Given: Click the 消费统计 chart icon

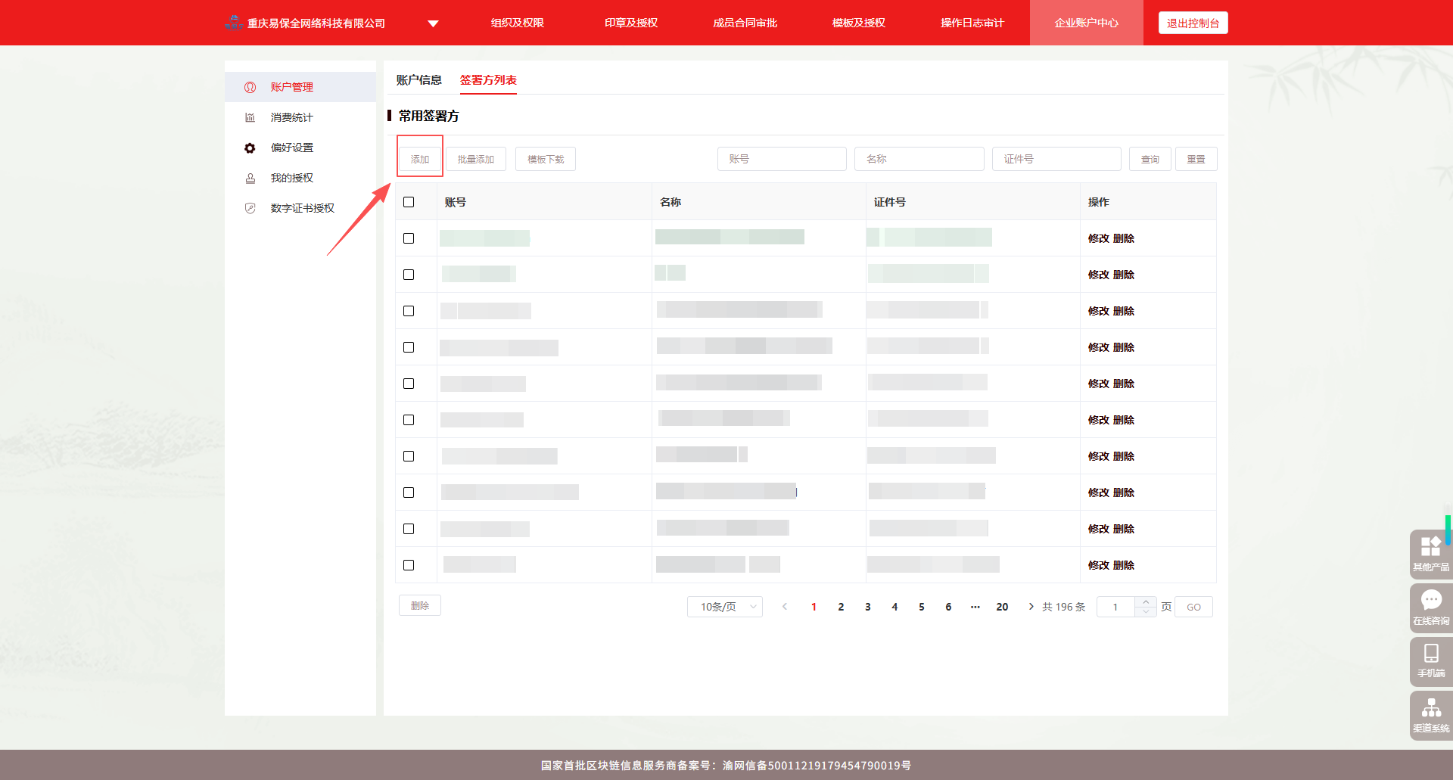Looking at the screenshot, I should [250, 118].
